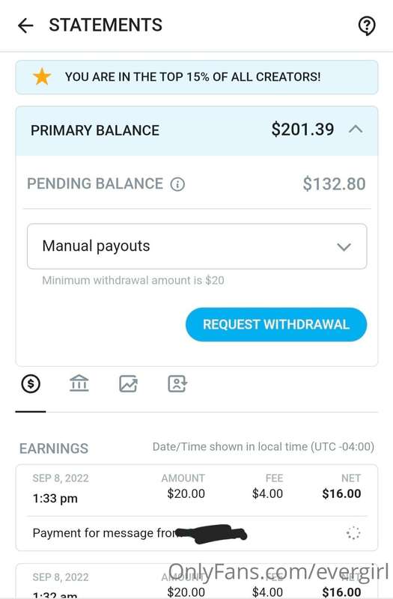Select the dollar sign earnings tab
This screenshot has width=393, height=599.
[31, 383]
